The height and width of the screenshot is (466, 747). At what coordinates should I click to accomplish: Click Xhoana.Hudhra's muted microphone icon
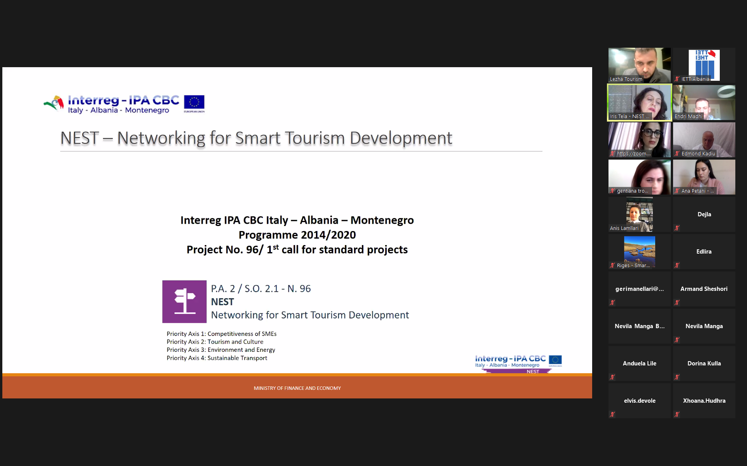pos(677,414)
